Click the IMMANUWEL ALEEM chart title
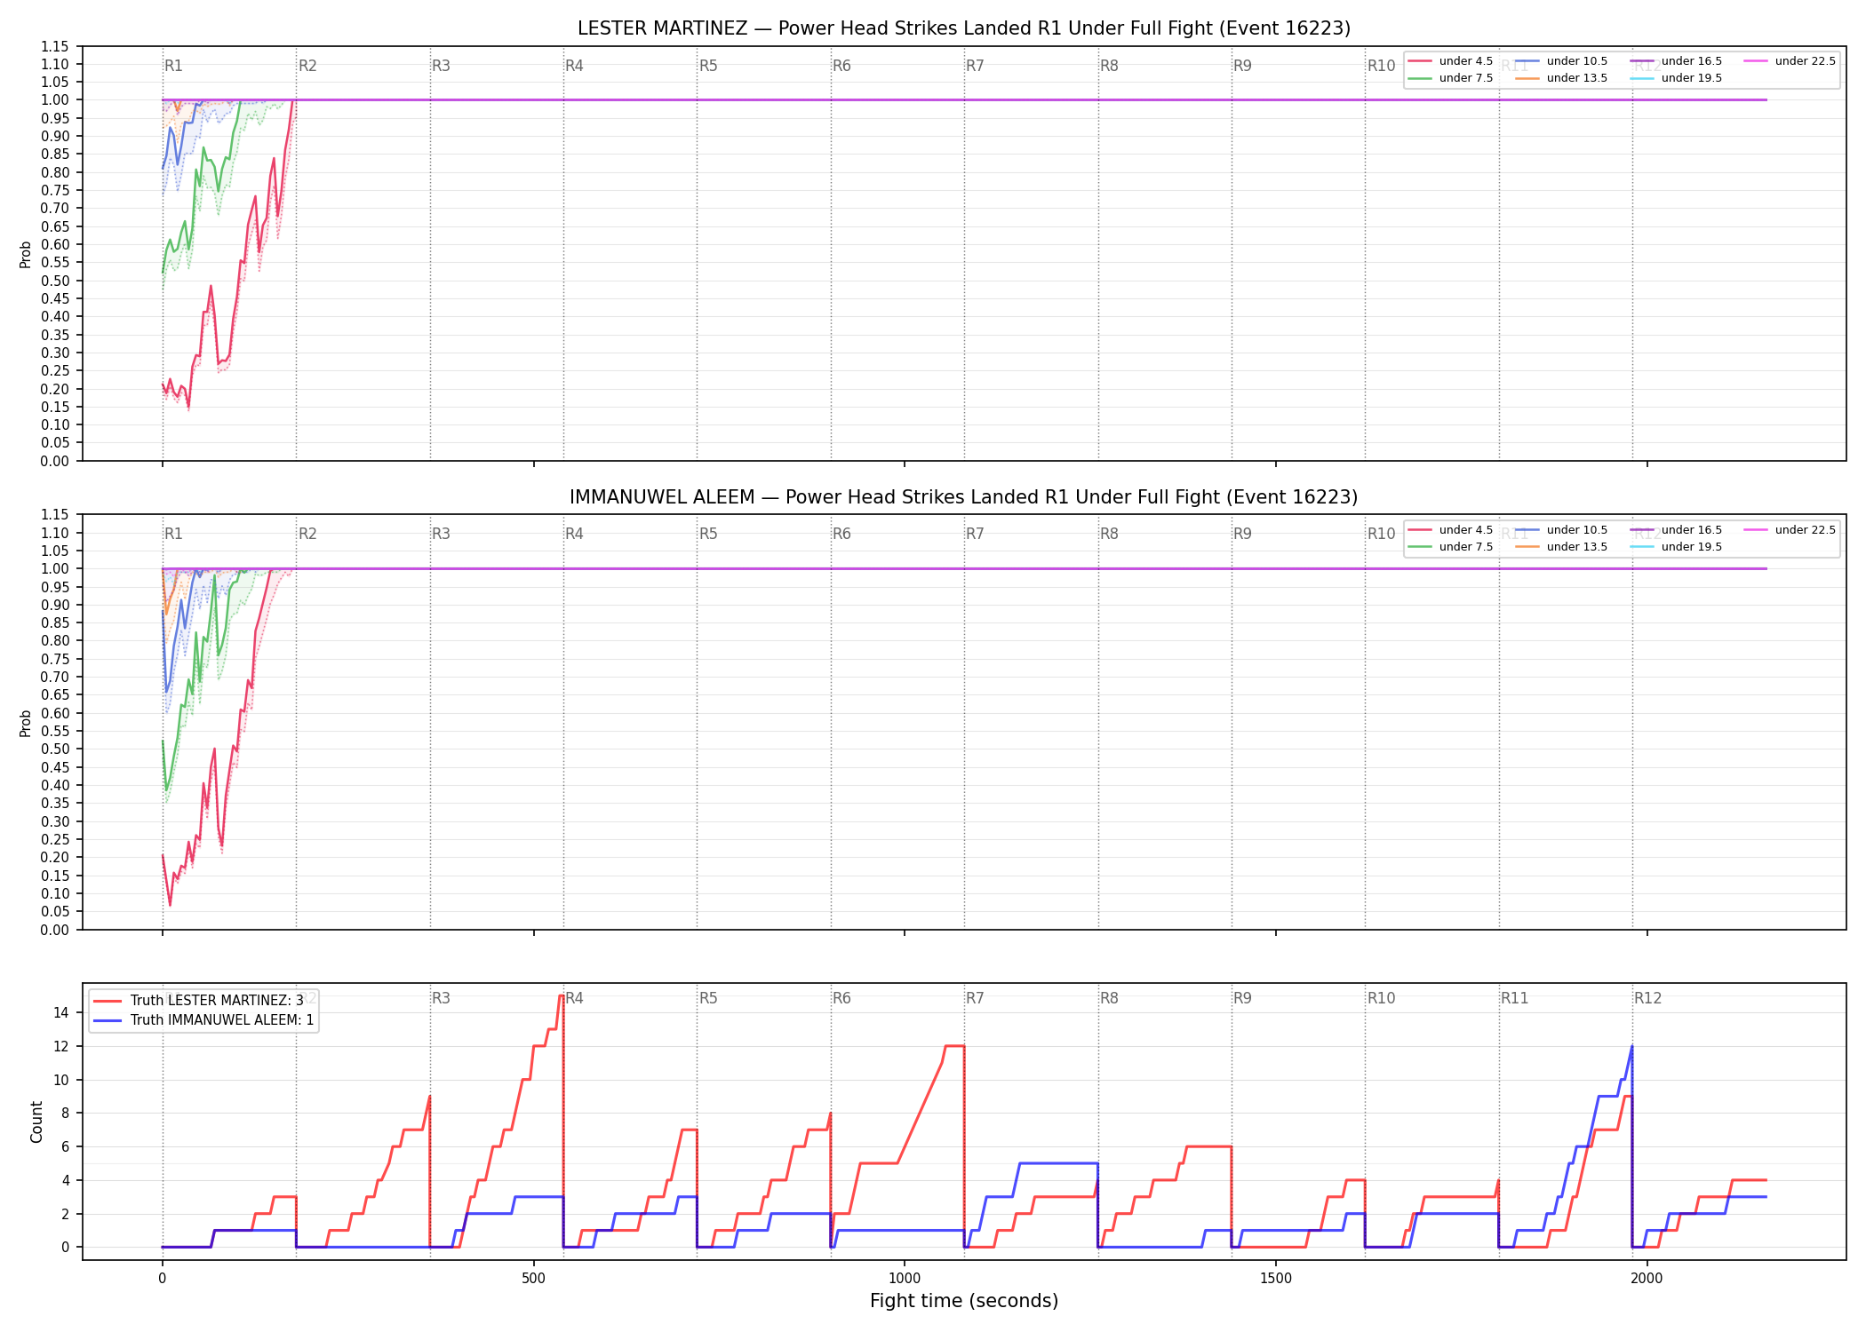 (964, 497)
